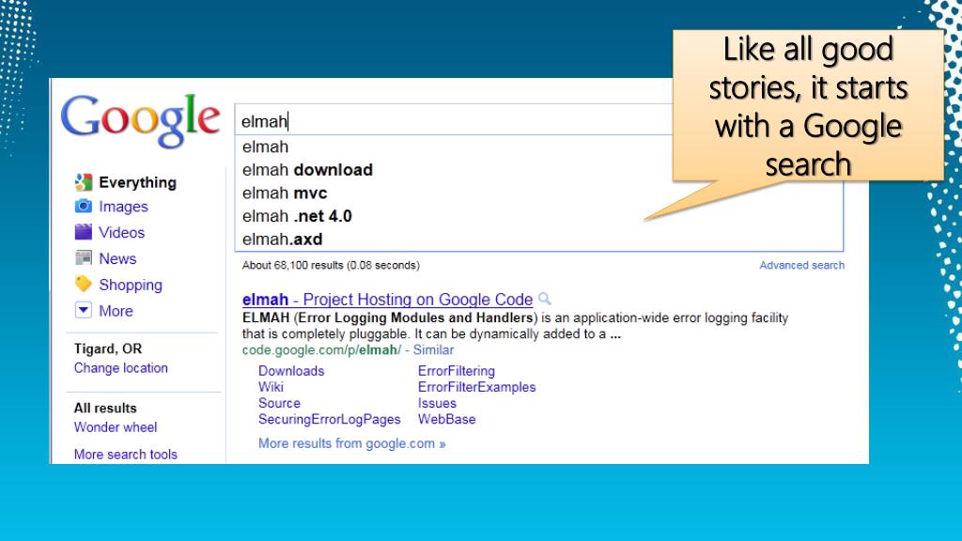Switch to Shopping search
The width and height of the screenshot is (962, 541).
[x=131, y=285]
